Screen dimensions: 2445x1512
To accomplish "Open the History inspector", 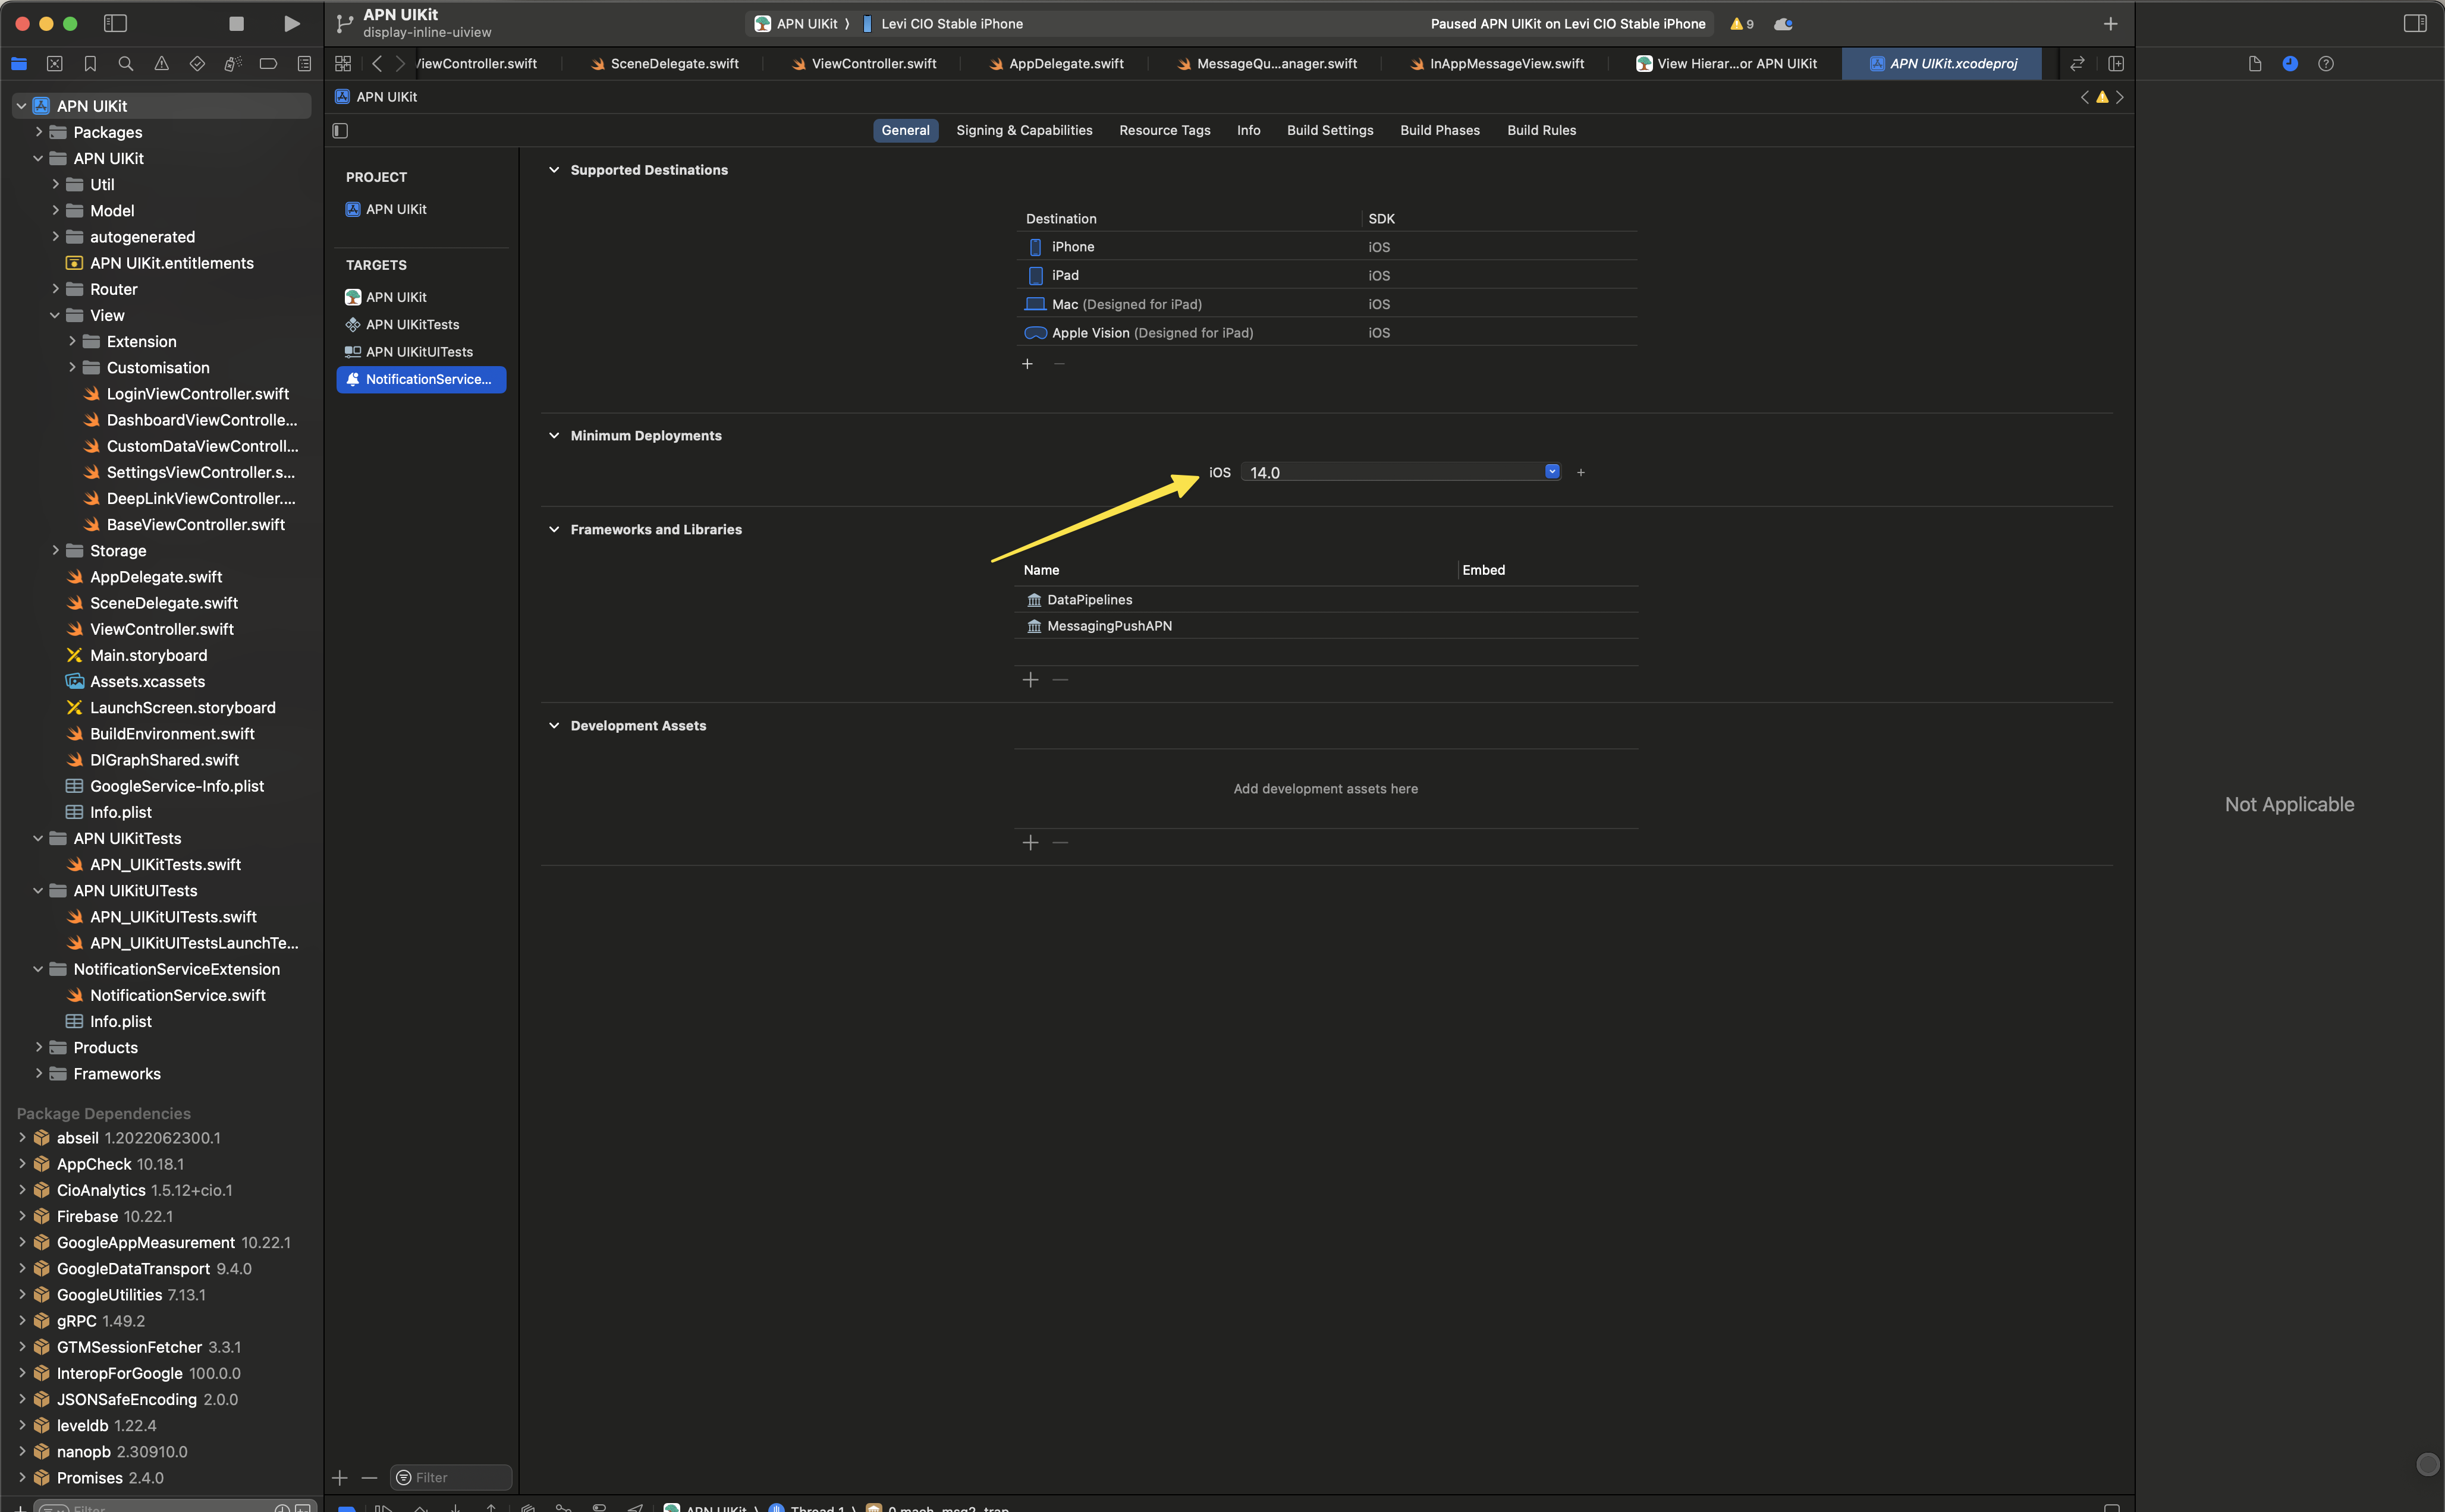I will (x=2290, y=63).
